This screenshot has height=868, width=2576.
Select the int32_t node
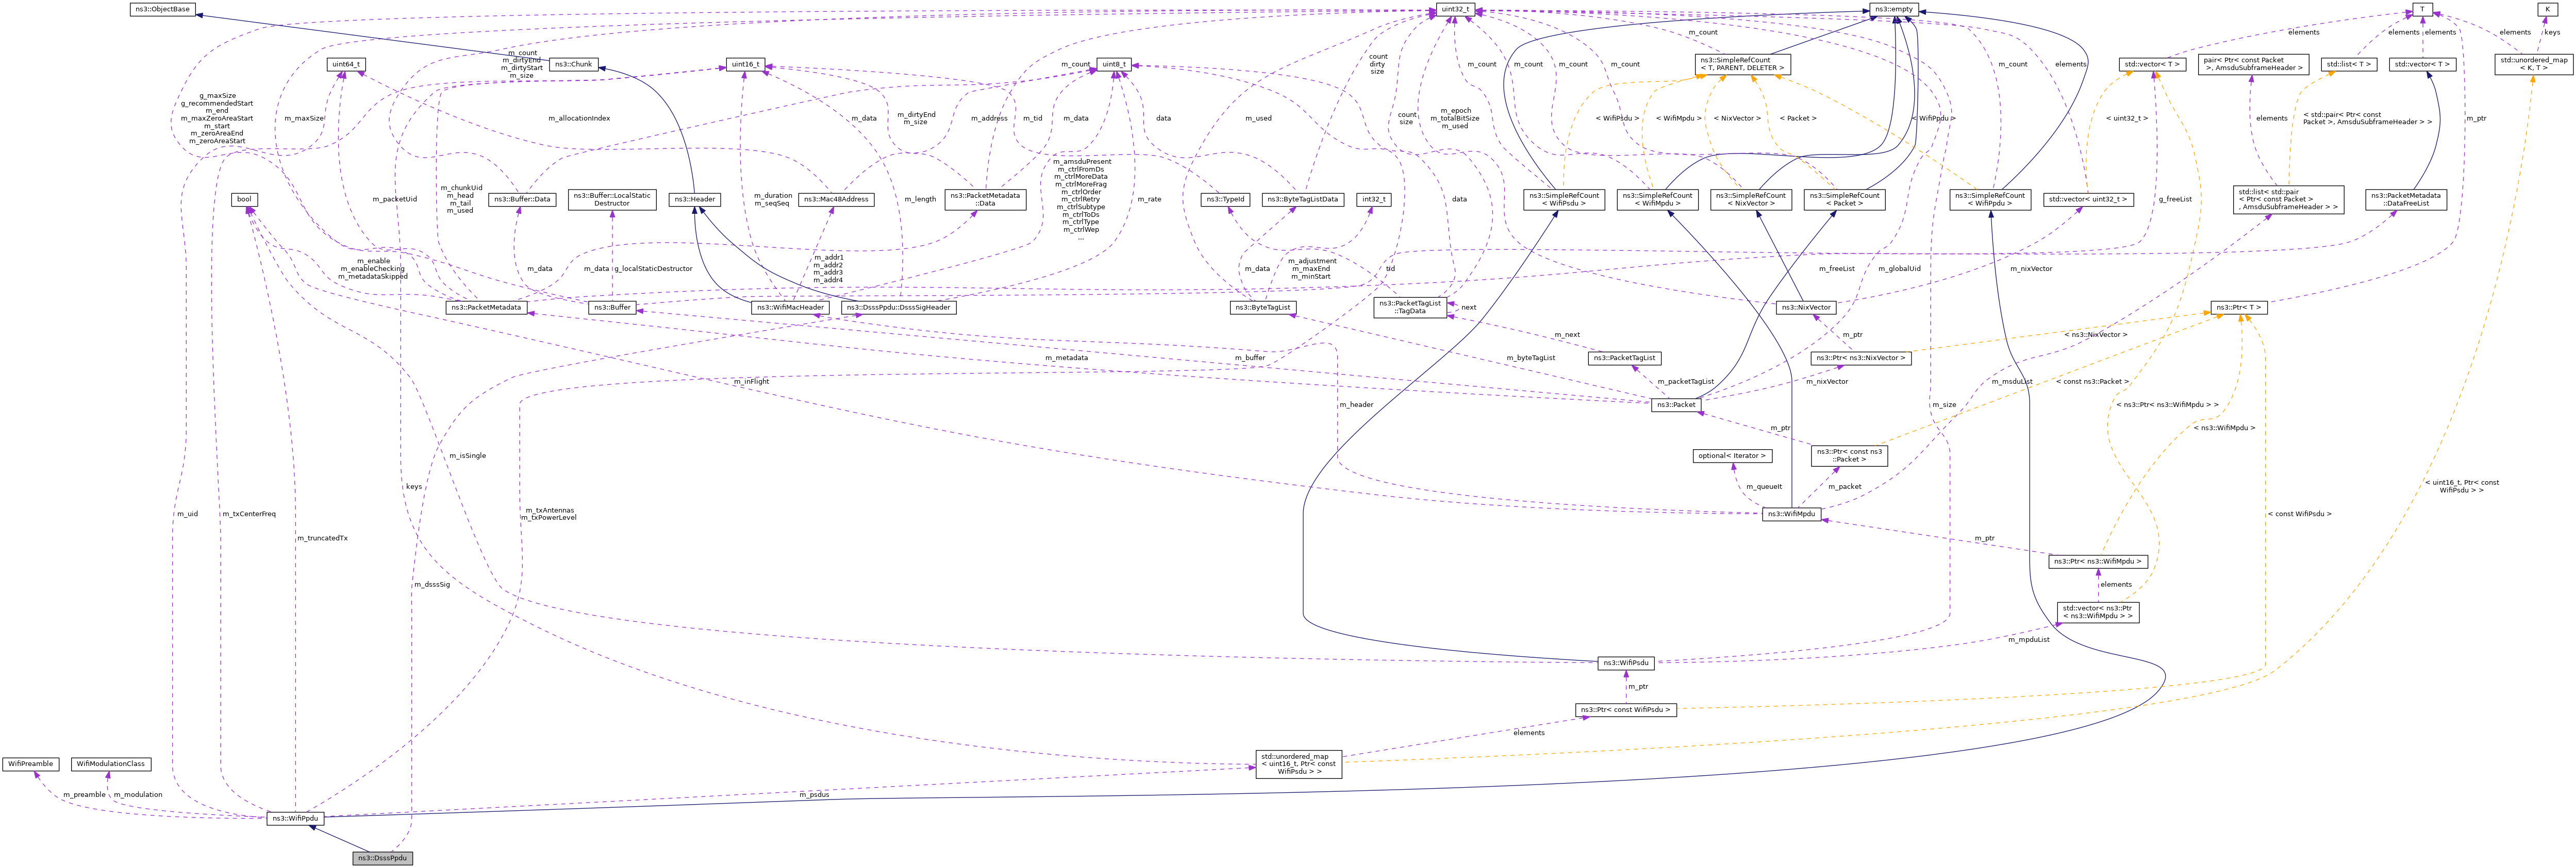[1374, 200]
